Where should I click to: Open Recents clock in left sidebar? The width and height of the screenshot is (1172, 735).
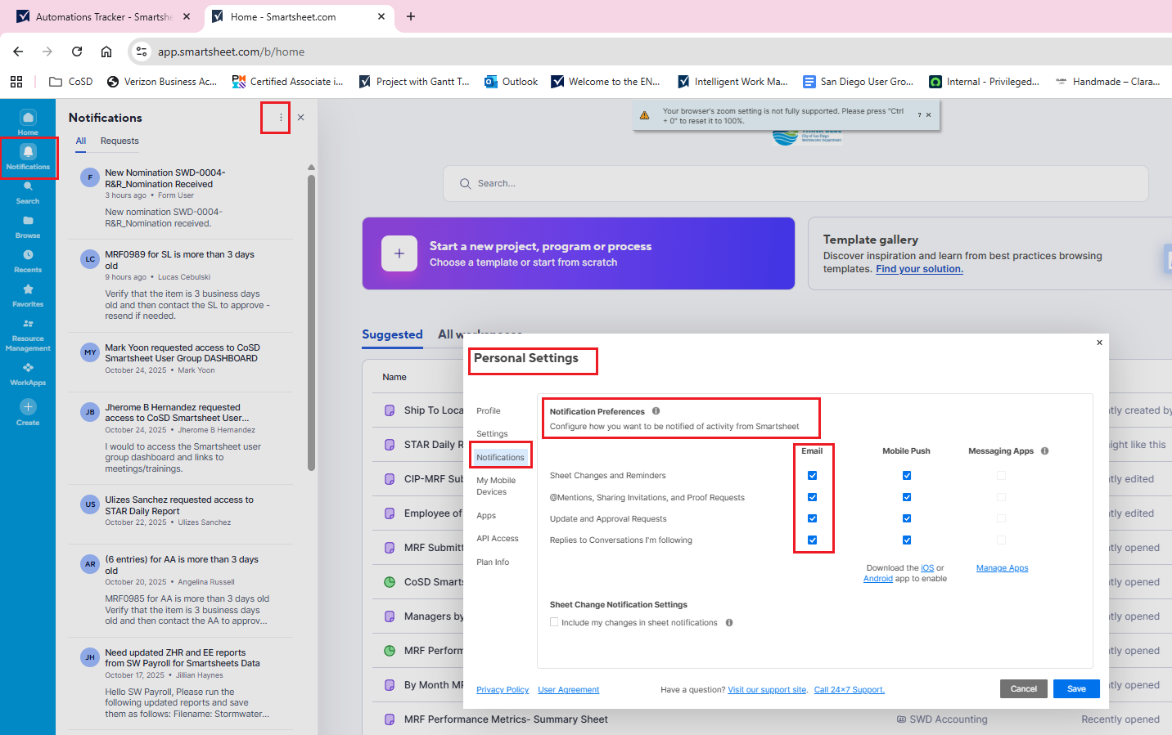(x=28, y=261)
